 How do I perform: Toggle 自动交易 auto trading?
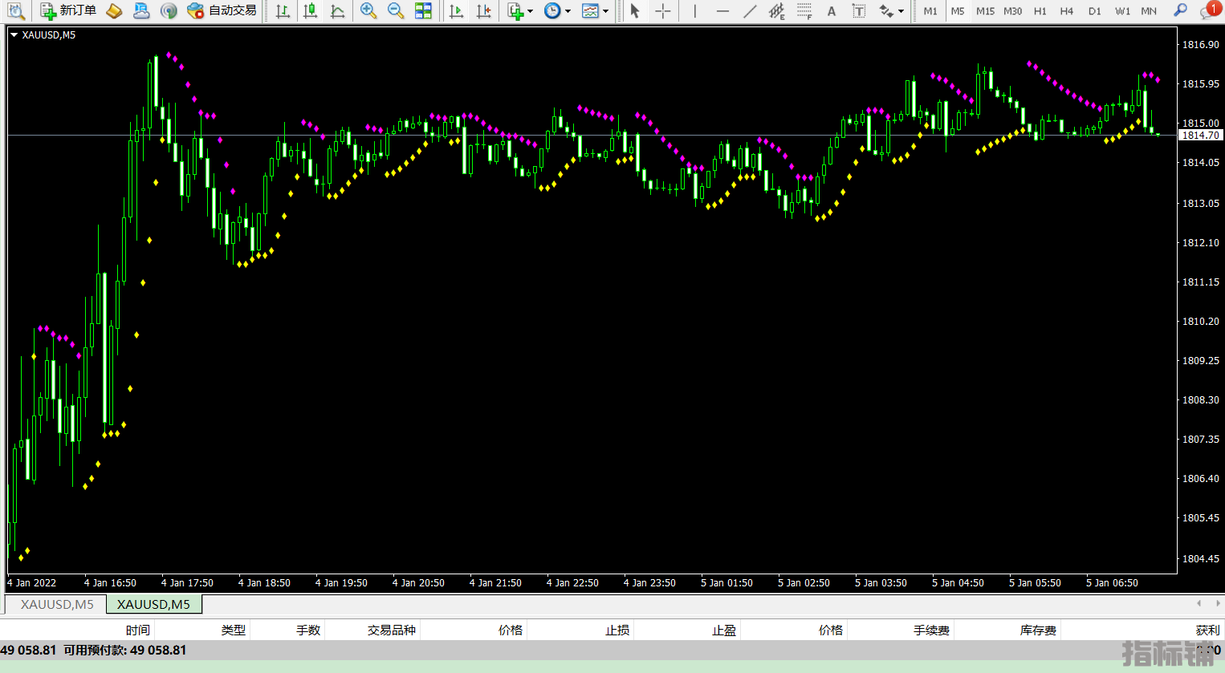coord(222,10)
